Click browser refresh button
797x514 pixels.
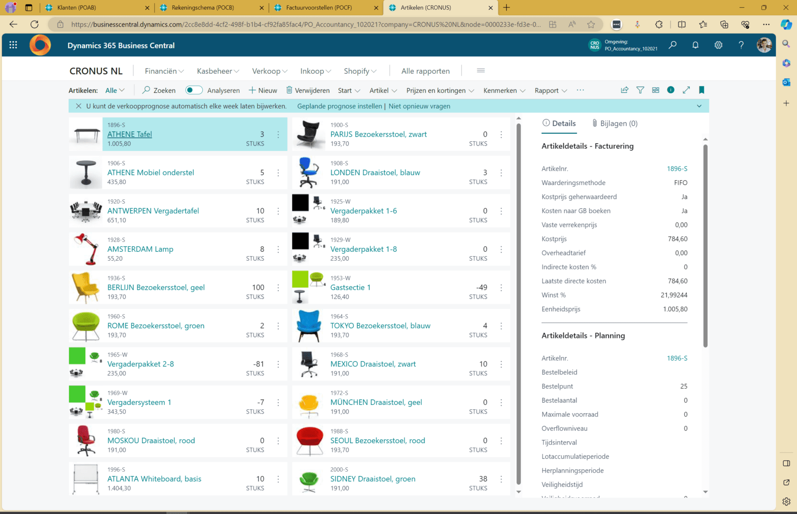click(x=34, y=24)
